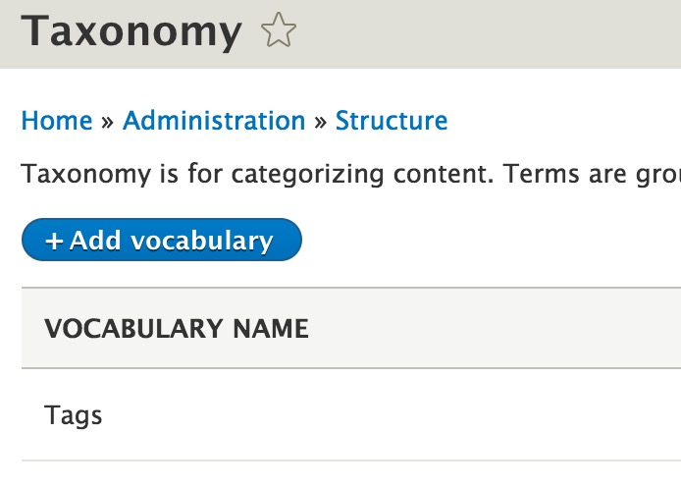Add Taxonomy page to shortcuts via star

279,30
